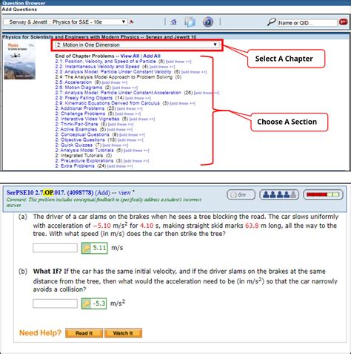Click the red difficulty level bar

click(x=323, y=194)
